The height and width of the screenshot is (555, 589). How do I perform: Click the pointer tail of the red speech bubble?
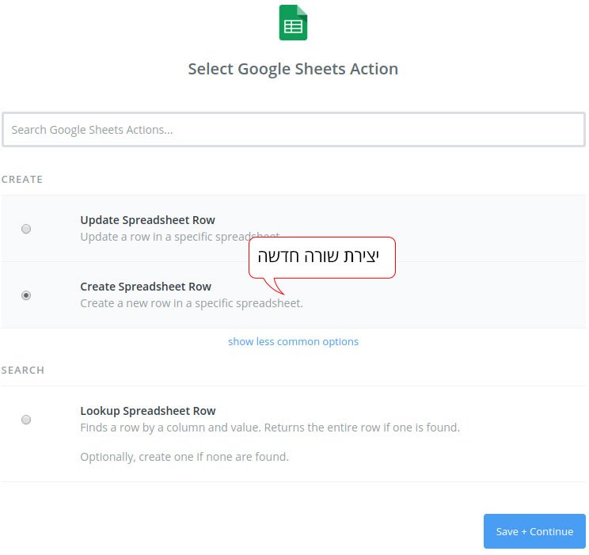[275, 287]
